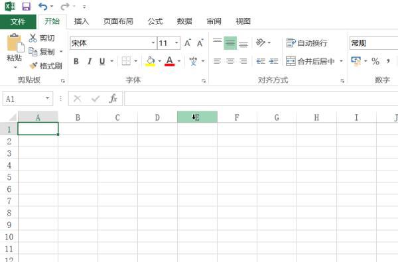Undo the last action
398x262 pixels.
[43, 7]
